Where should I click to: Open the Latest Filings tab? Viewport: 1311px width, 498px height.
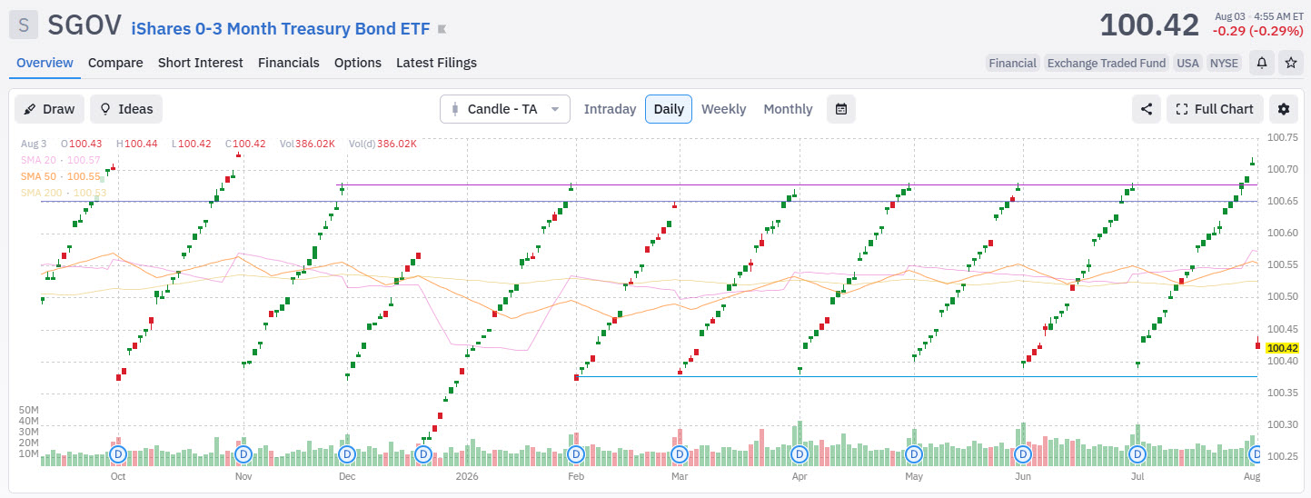[436, 63]
